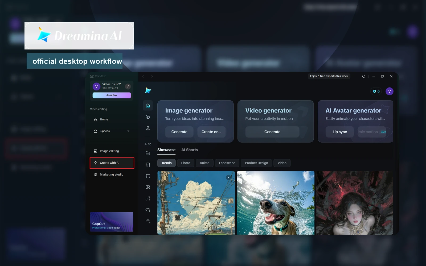The image size is (426, 266).
Task: Click Generate under Video generator
Action: tap(272, 132)
